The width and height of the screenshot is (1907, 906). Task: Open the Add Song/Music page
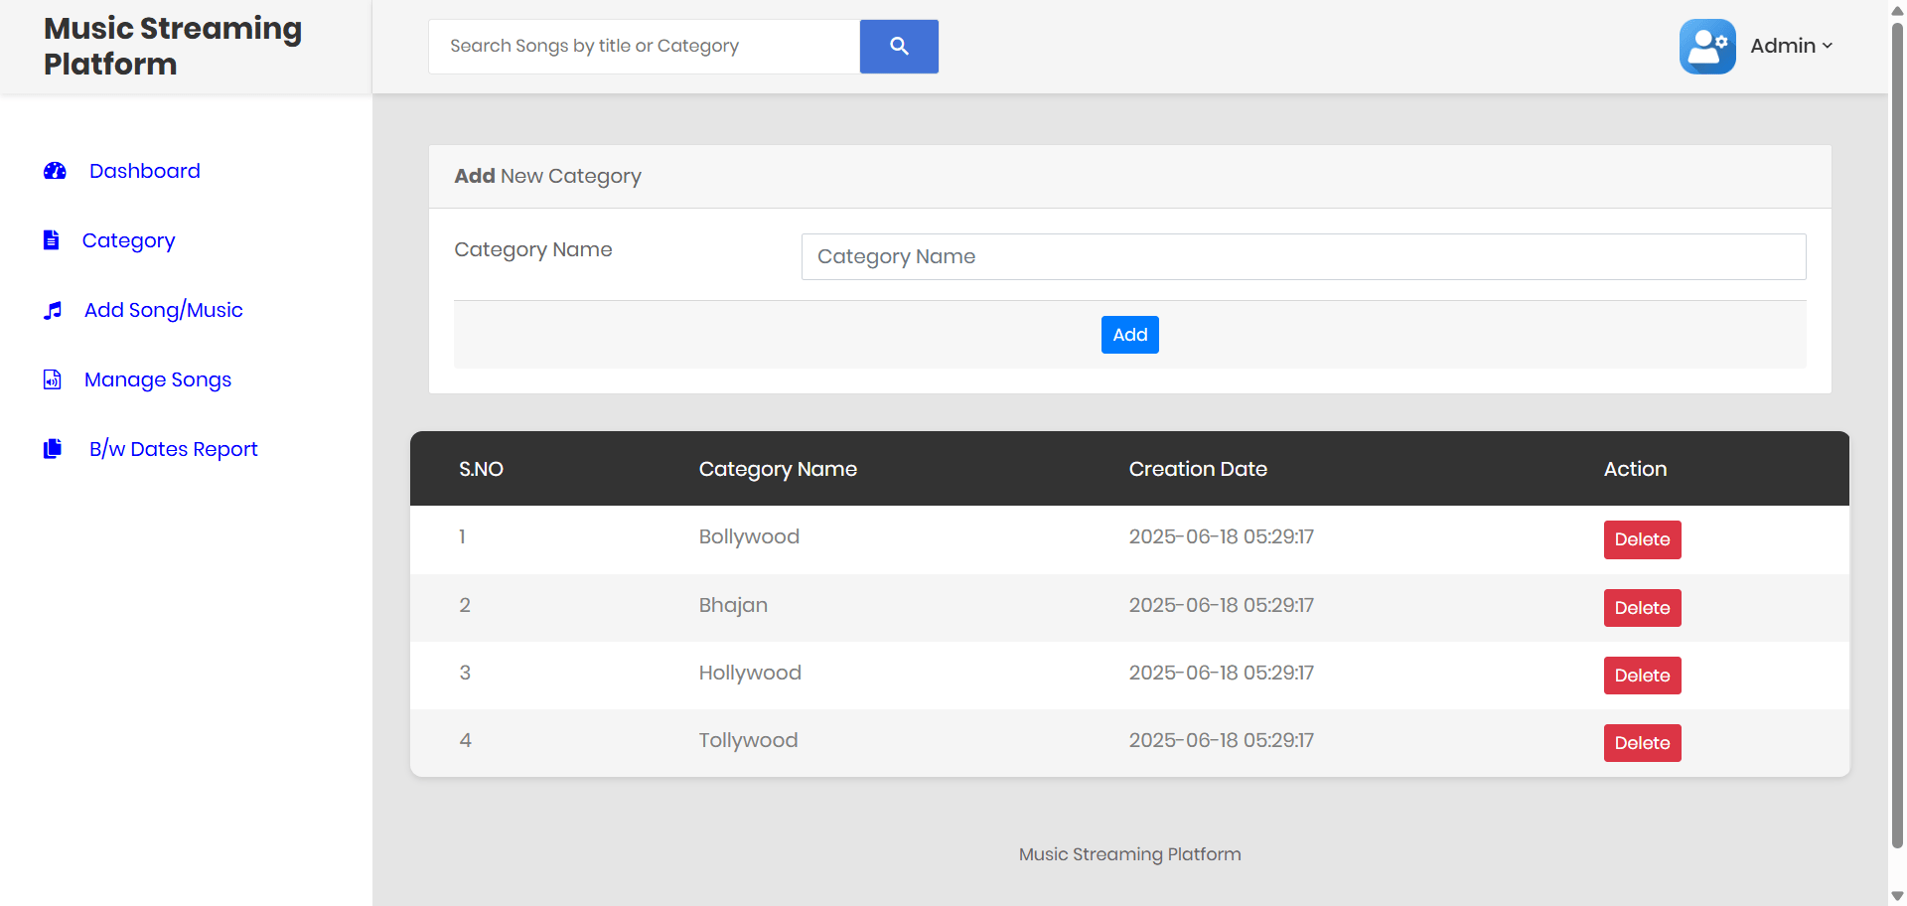point(164,310)
